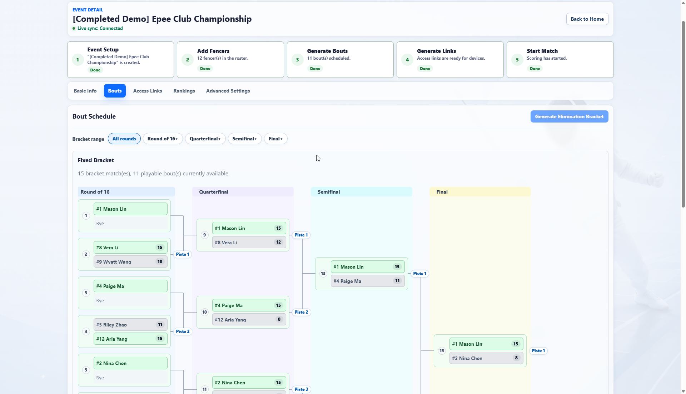Click step number 2 circle icon

tap(188, 60)
